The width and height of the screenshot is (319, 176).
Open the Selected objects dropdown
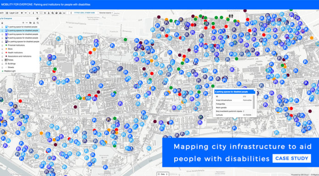[106, 13]
